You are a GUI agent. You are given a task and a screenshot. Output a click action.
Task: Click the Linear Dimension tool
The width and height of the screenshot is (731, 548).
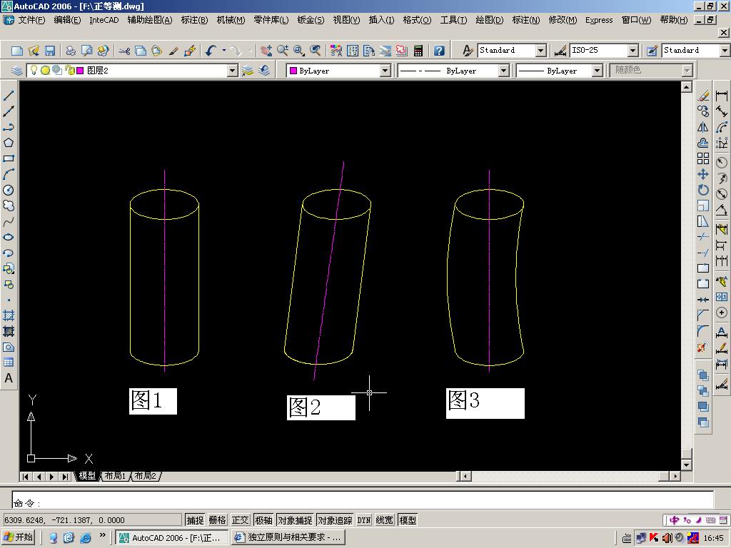[722, 96]
